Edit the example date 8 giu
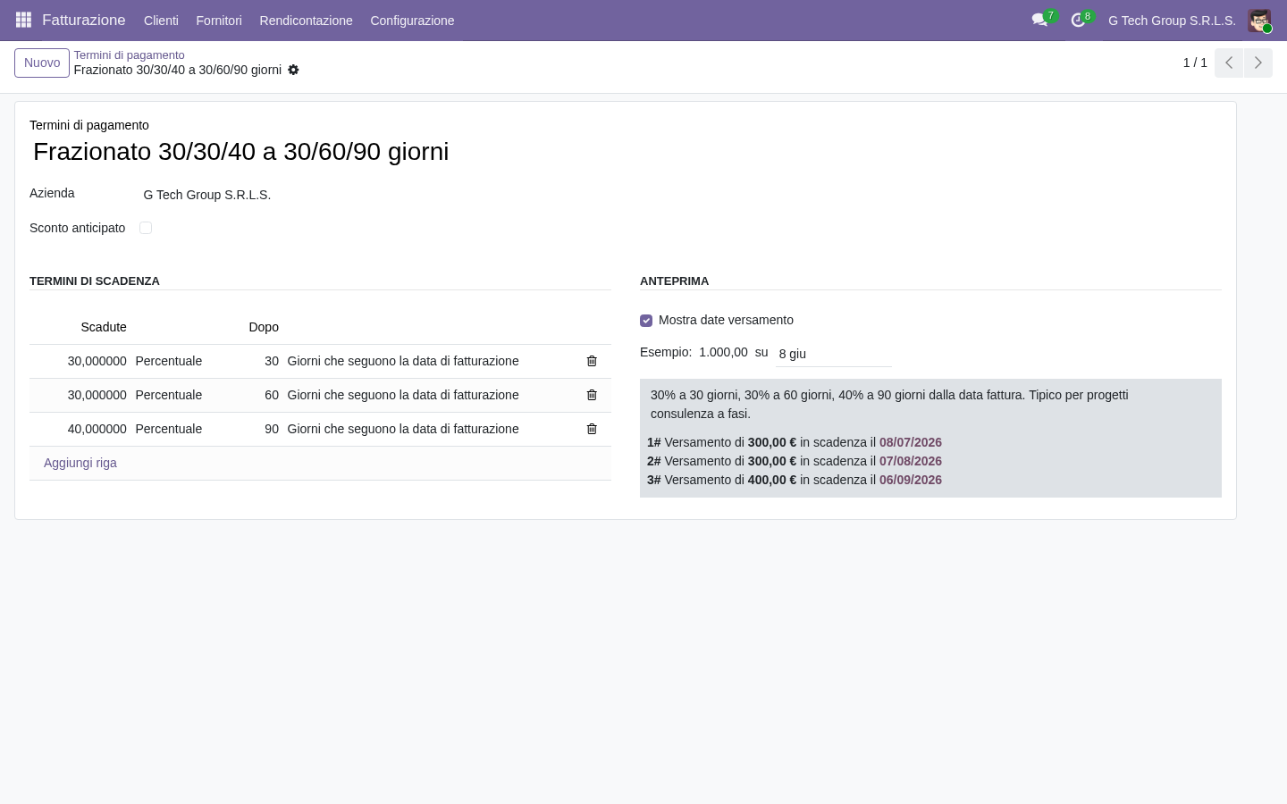Viewport: 1287px width, 804px height. (834, 354)
